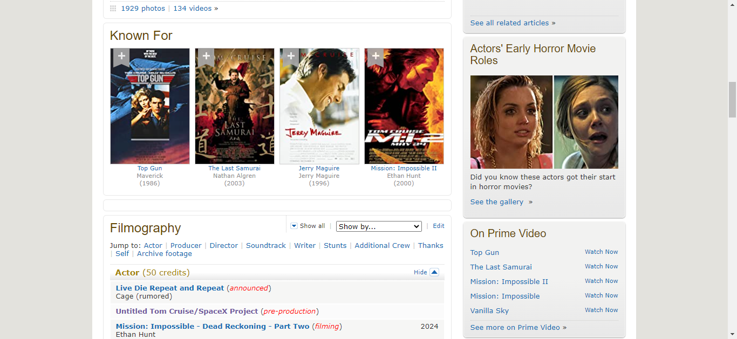Open Top Gun poster thumbnail
Image resolution: width=737 pixels, height=339 pixels.
point(150,106)
